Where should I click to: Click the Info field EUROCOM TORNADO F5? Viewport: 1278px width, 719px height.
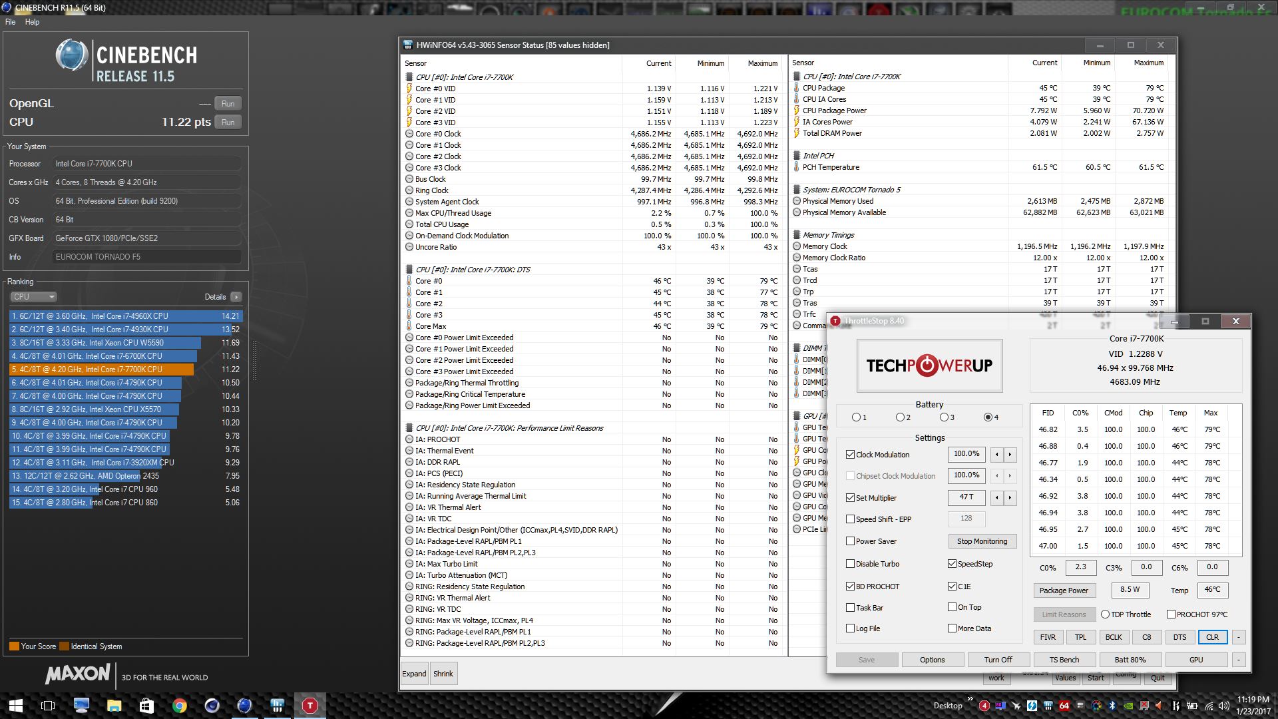point(146,257)
